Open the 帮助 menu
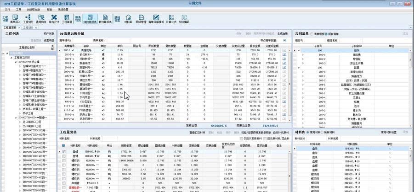The width and height of the screenshot is (414, 192). tap(49, 10)
